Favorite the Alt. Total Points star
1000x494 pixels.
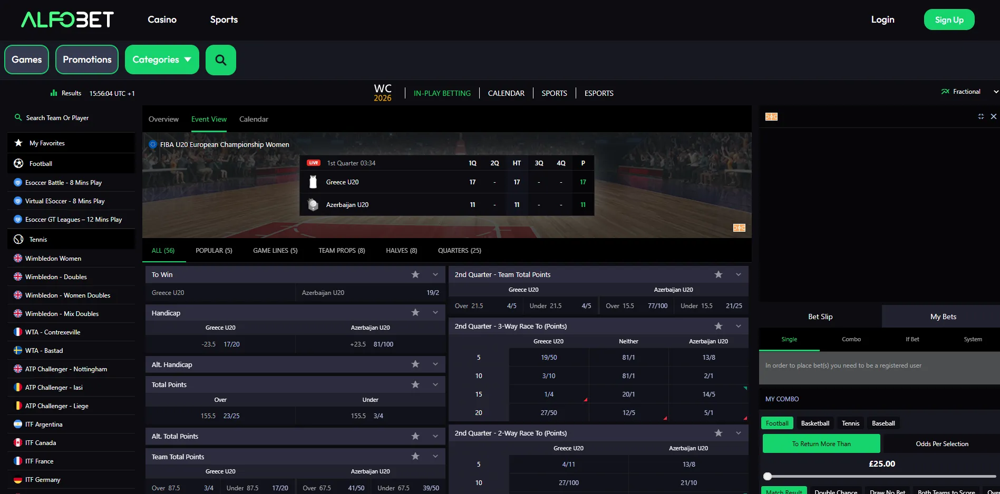click(x=415, y=436)
